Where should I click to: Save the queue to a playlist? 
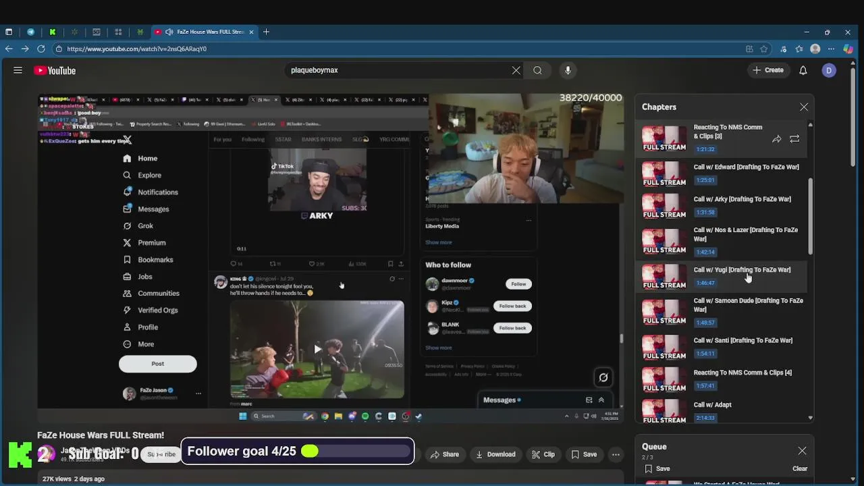coord(657,468)
